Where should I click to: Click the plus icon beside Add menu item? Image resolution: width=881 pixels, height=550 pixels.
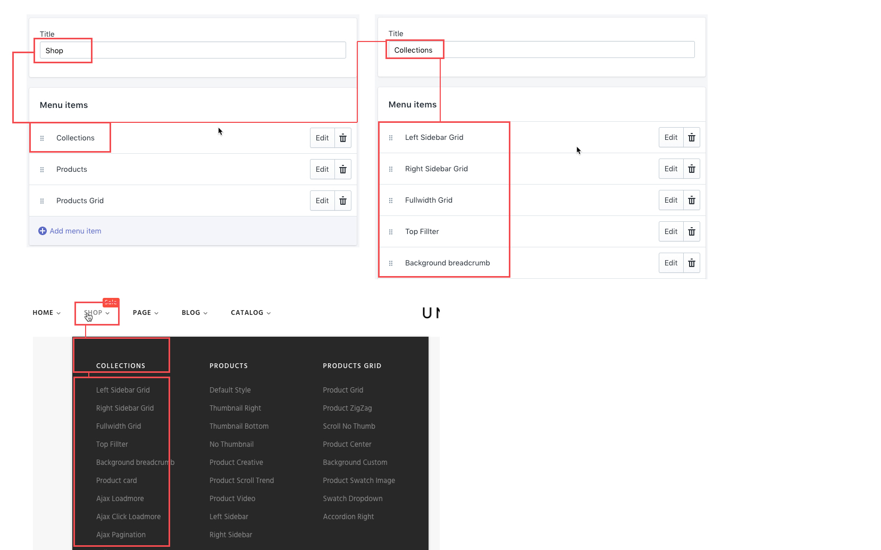point(43,231)
